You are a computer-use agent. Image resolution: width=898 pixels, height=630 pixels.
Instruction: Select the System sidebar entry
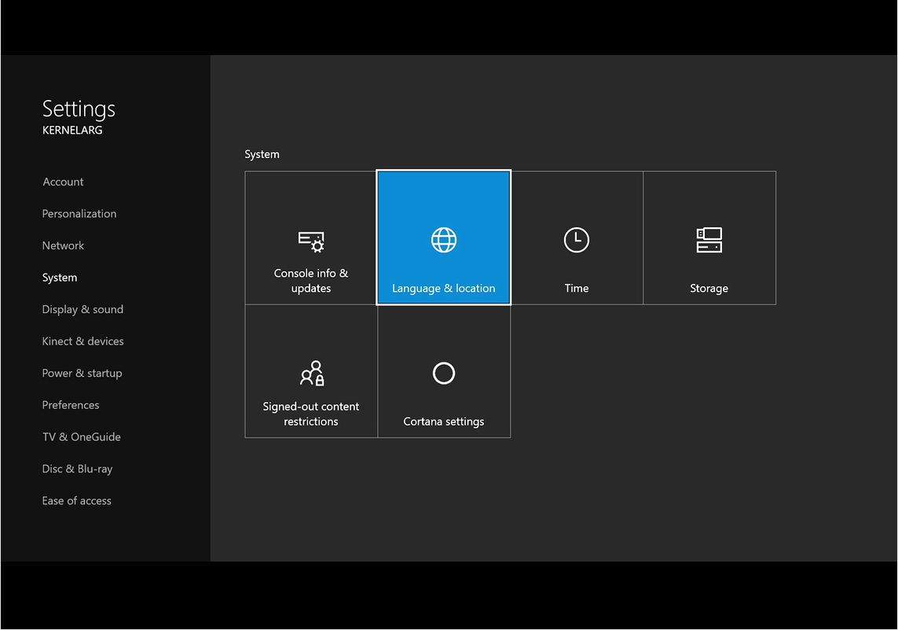[x=60, y=277]
